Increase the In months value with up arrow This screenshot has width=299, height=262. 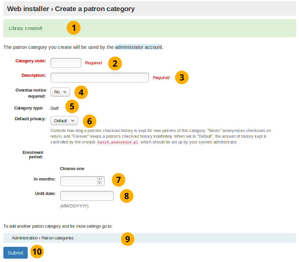coord(99,179)
